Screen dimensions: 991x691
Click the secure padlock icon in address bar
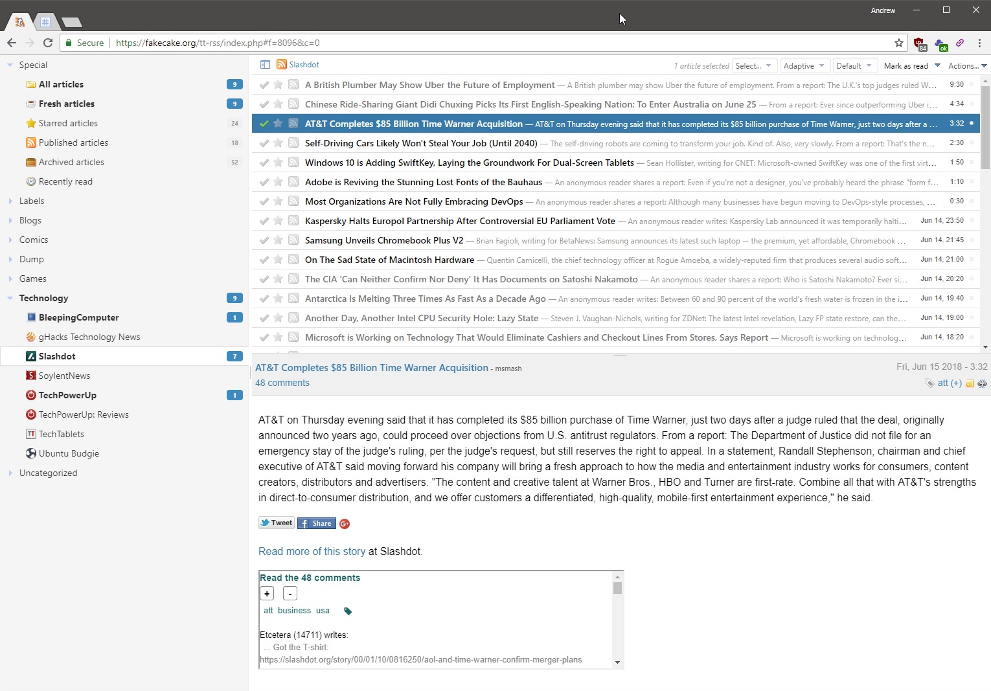69,43
